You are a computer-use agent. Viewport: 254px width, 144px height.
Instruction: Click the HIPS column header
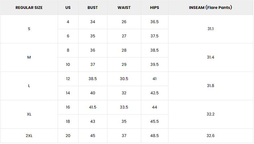click(154, 8)
